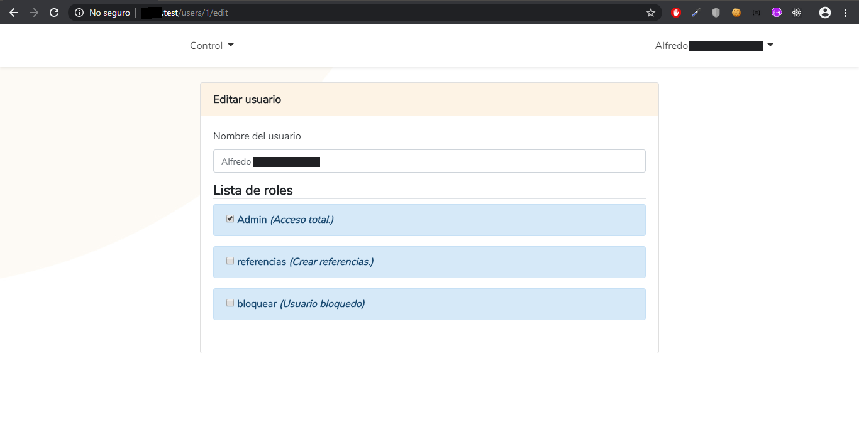
Task: Open the cookie editor extension icon
Action: tap(736, 13)
